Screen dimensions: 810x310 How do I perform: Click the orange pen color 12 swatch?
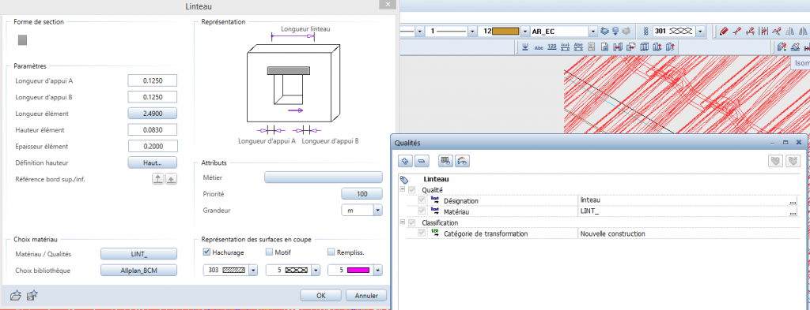point(505,32)
